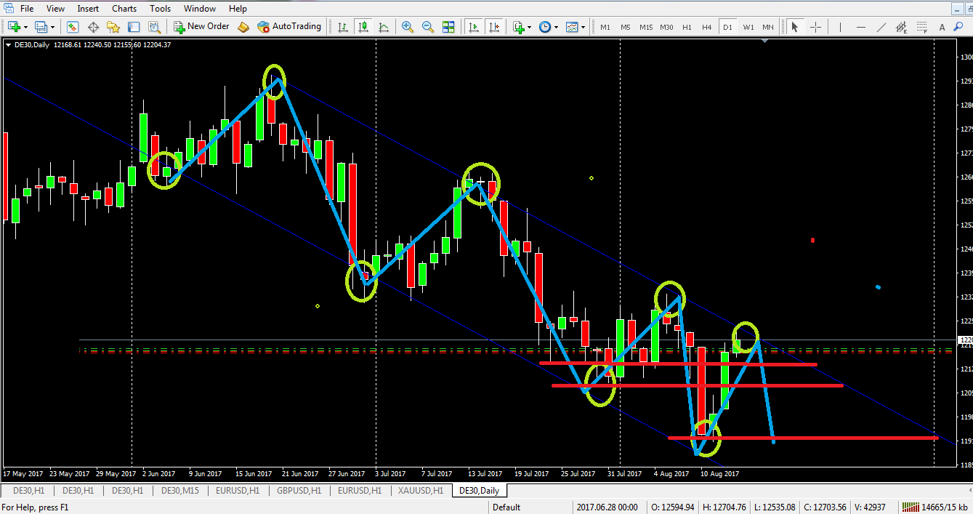Screen dimensions: 973x514
Task: Toggle Chart Shift
Action: coord(494,27)
